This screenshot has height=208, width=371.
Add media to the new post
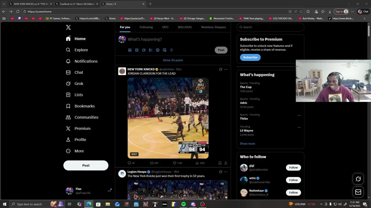[x=130, y=50]
